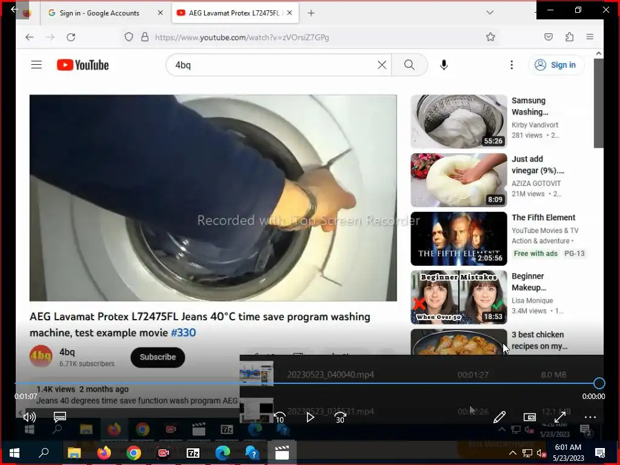Clear the YouTube search text with X
Viewport: 620px width, 465px height.
click(381, 65)
